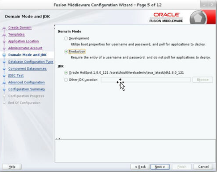Screen dimensions: 217x172
Task: Go to the Configuration Summary step
Action: (27, 89)
